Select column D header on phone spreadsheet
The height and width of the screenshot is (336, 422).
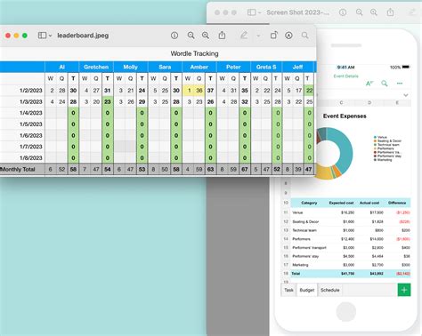pyautogui.click(x=369, y=103)
